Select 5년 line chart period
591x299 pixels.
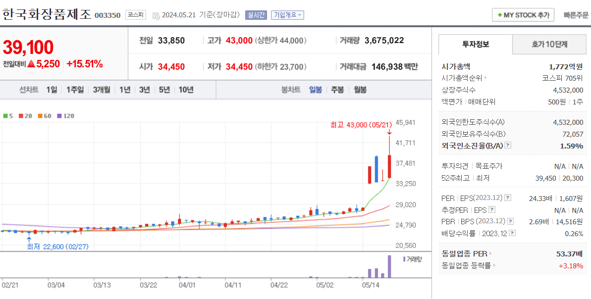point(164,90)
